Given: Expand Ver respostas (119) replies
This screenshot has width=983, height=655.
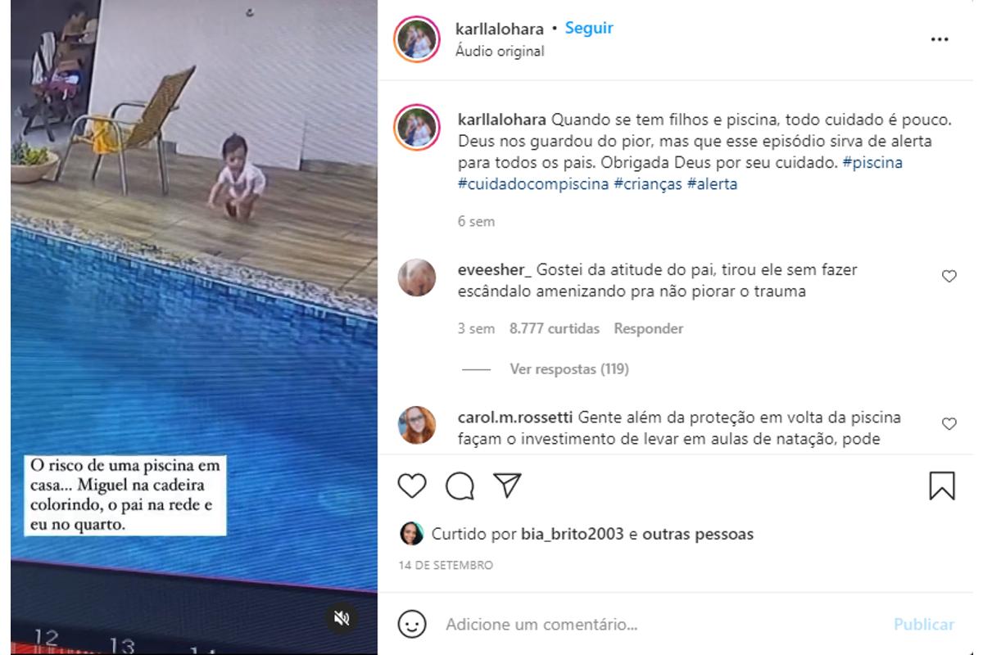Looking at the screenshot, I should (x=569, y=369).
